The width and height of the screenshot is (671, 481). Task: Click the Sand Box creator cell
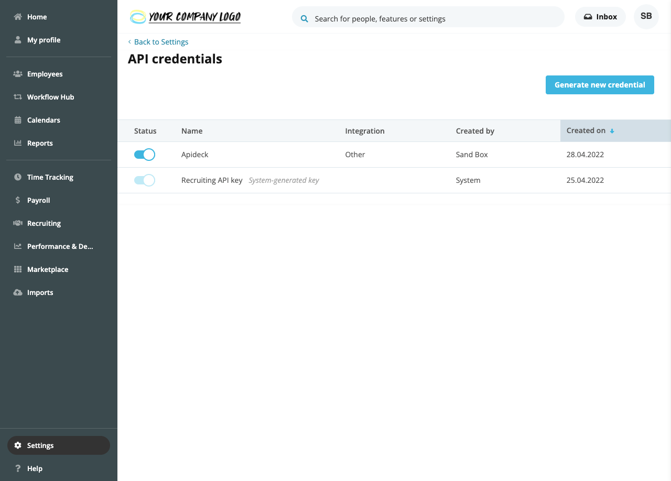(472, 155)
